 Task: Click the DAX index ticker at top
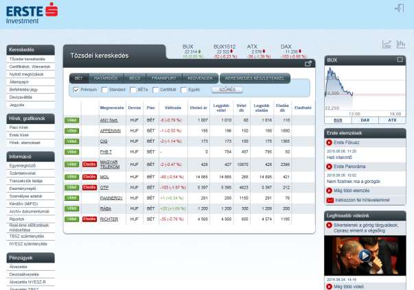point(293,51)
